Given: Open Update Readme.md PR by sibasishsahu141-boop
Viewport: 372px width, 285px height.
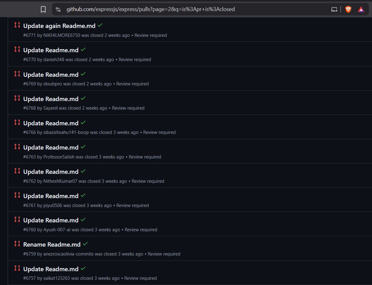Looking at the screenshot, I should (x=51, y=123).
